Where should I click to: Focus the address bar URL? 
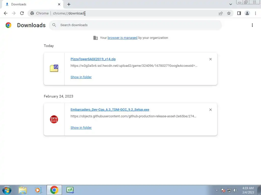point(69,13)
